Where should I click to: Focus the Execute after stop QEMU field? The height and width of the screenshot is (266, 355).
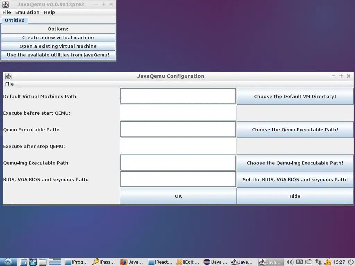coord(178,146)
